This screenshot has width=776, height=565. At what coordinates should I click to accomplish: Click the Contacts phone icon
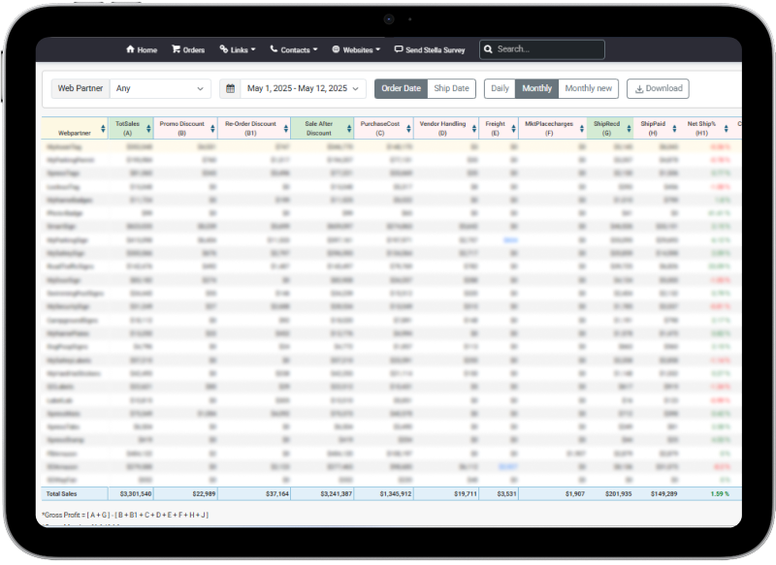[274, 49]
